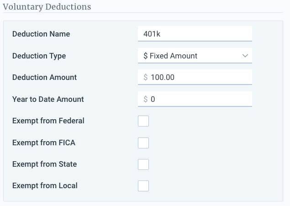Image resolution: width=290 pixels, height=206 pixels.
Task: Click the Deduction Name field containing 401k
Action: click(x=194, y=34)
